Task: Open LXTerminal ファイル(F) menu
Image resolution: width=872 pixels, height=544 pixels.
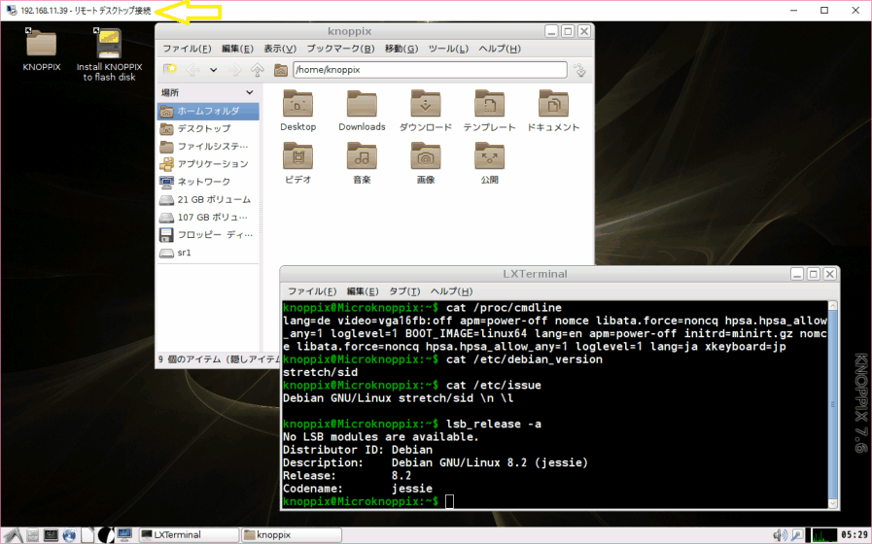Action: 312,291
